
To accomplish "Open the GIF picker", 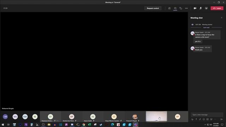I will pos(207,119).
